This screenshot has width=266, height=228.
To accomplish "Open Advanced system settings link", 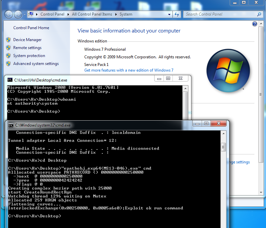I will [x=36, y=64].
